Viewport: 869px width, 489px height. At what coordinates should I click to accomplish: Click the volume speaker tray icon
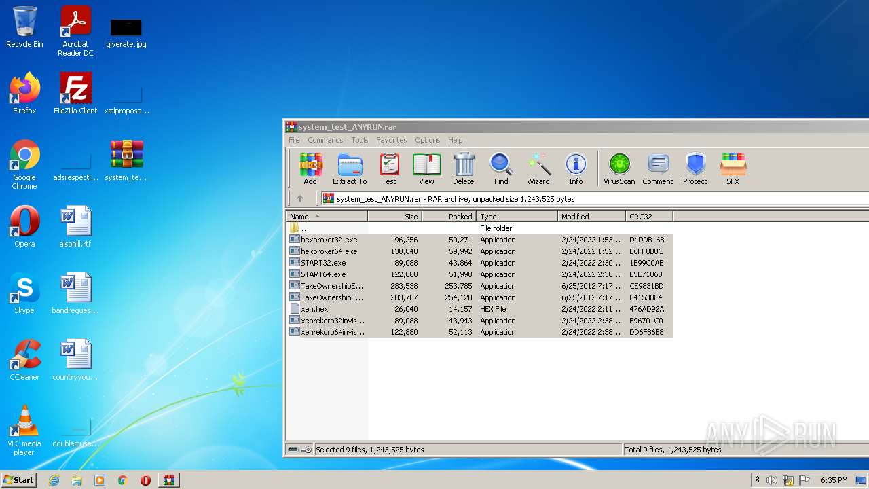click(771, 480)
